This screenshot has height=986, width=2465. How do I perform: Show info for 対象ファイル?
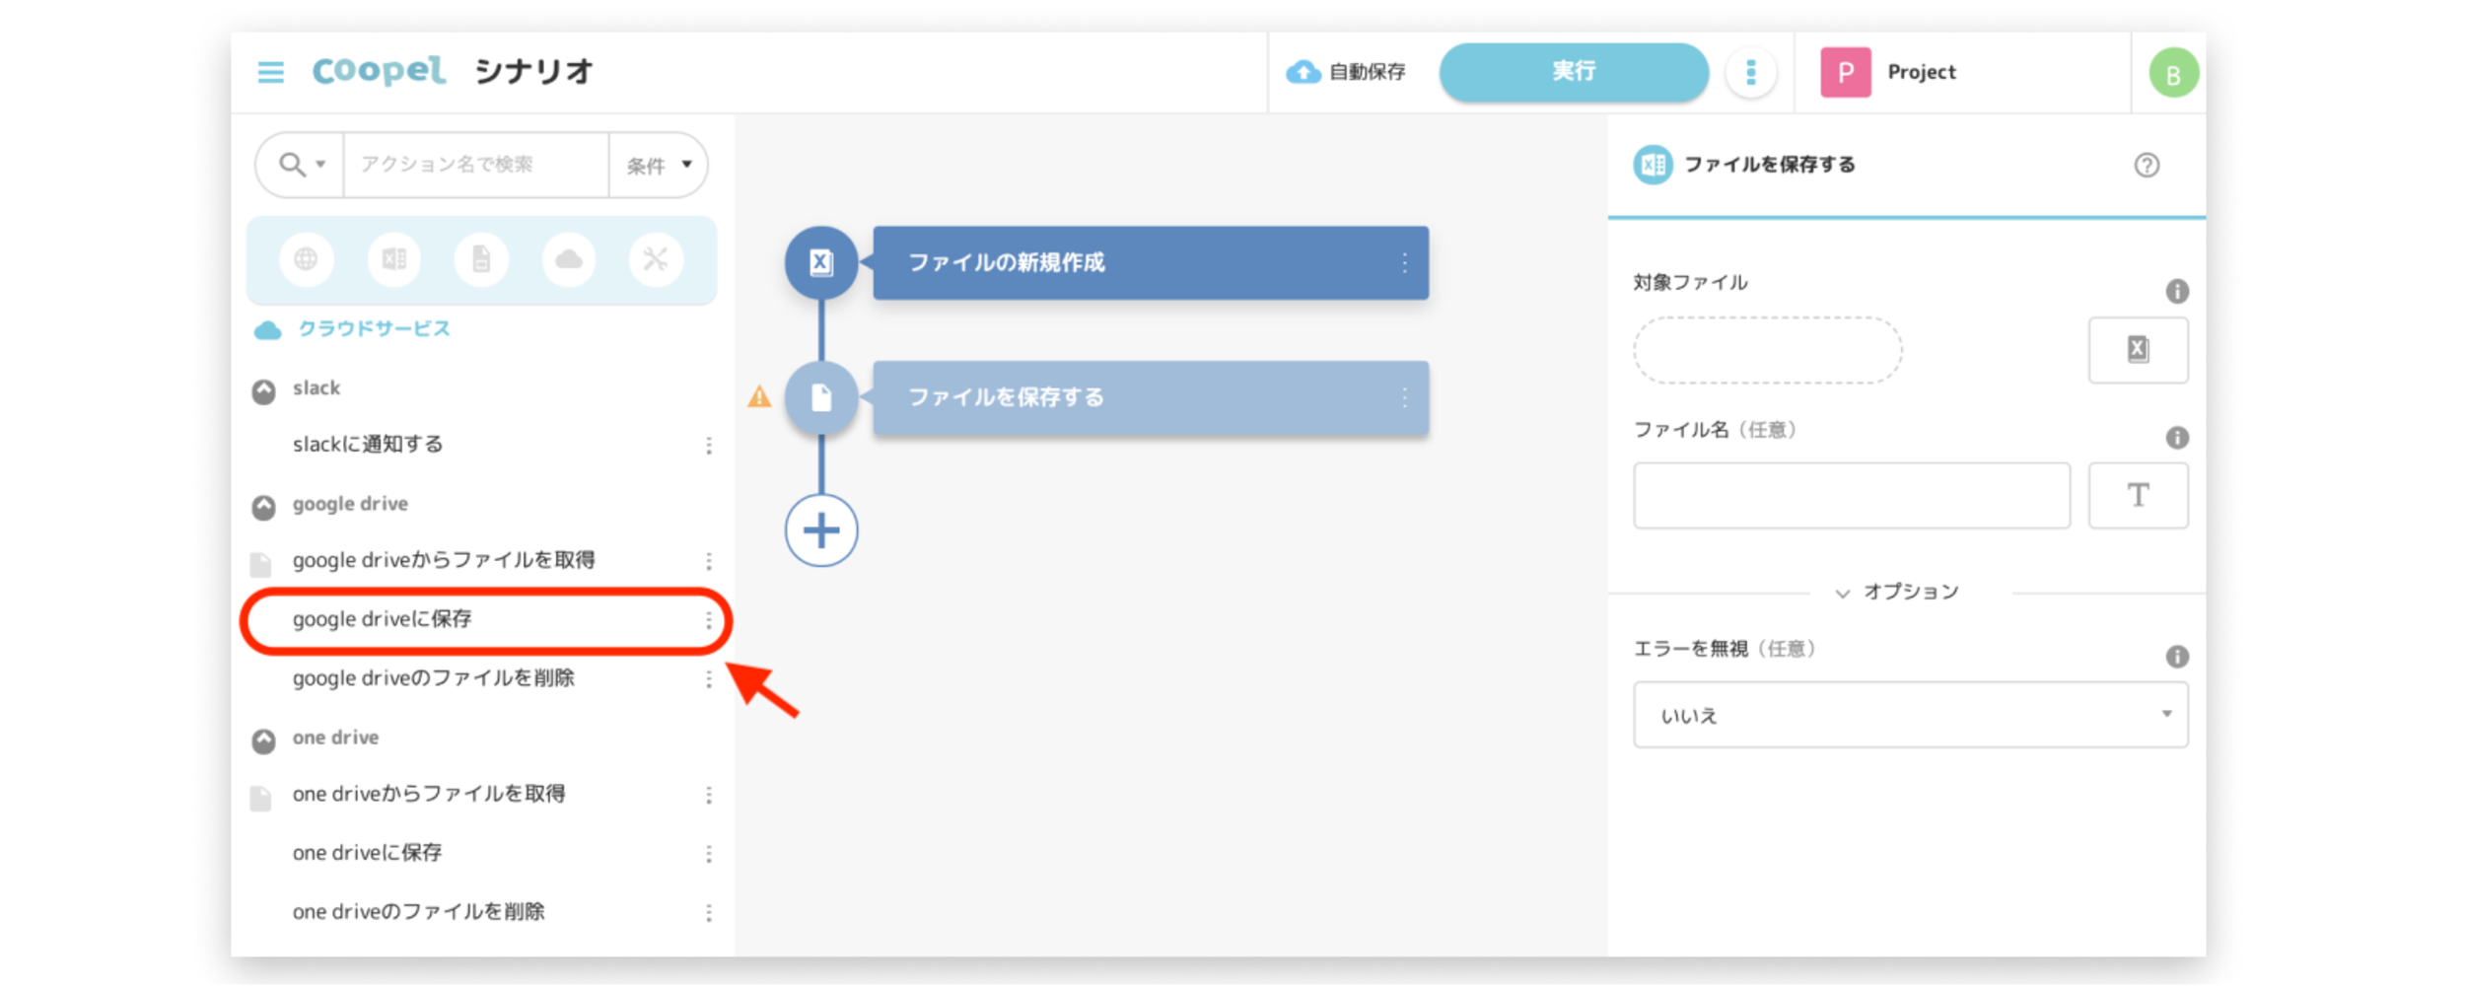pyautogui.click(x=2177, y=291)
